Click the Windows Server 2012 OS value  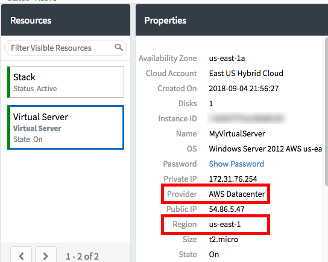click(265, 149)
